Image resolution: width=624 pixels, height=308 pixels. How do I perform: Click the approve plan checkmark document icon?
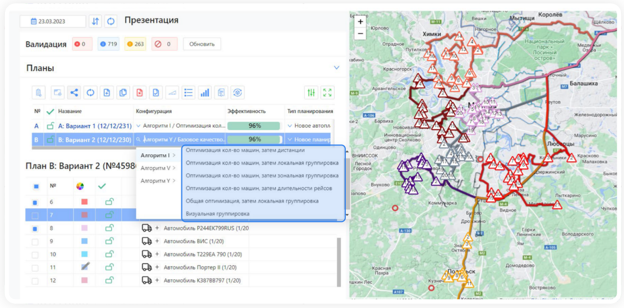(x=156, y=92)
